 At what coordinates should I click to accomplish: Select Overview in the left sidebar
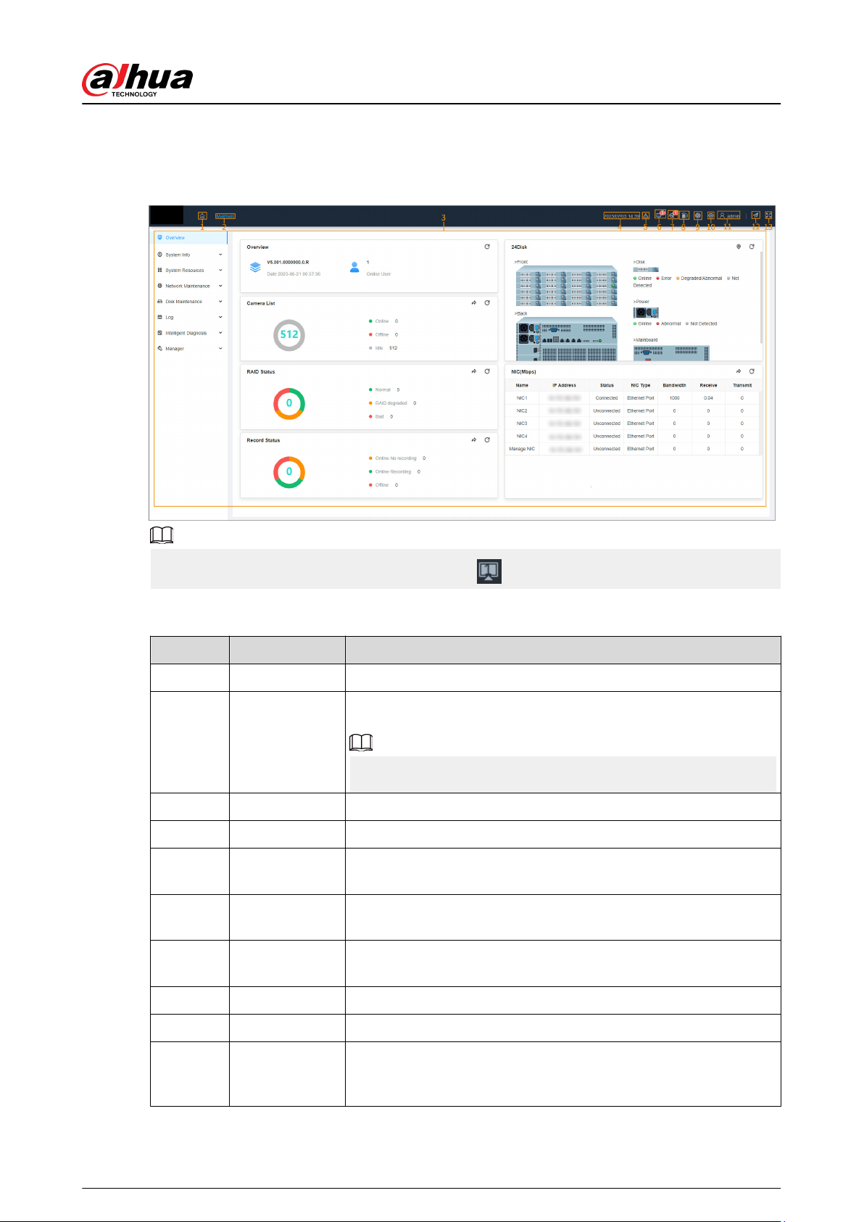click(x=191, y=238)
